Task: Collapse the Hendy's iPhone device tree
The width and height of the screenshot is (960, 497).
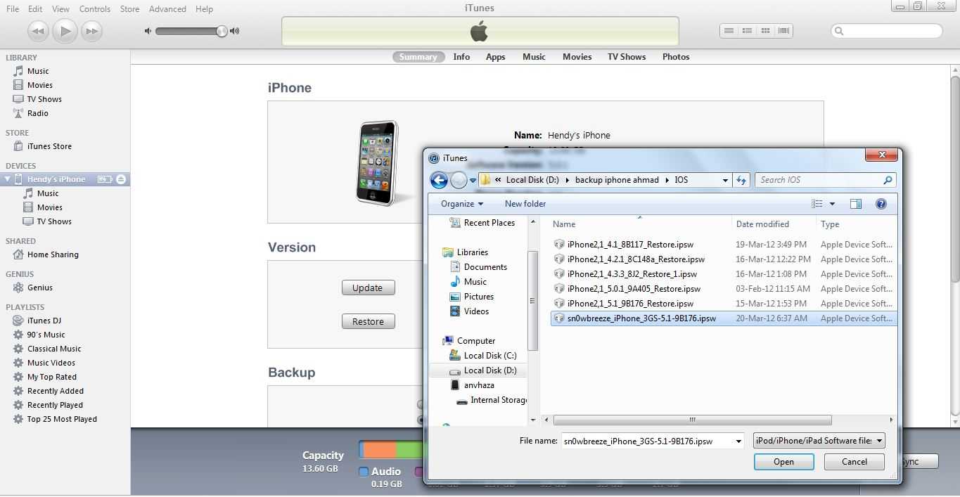Action: (x=7, y=179)
